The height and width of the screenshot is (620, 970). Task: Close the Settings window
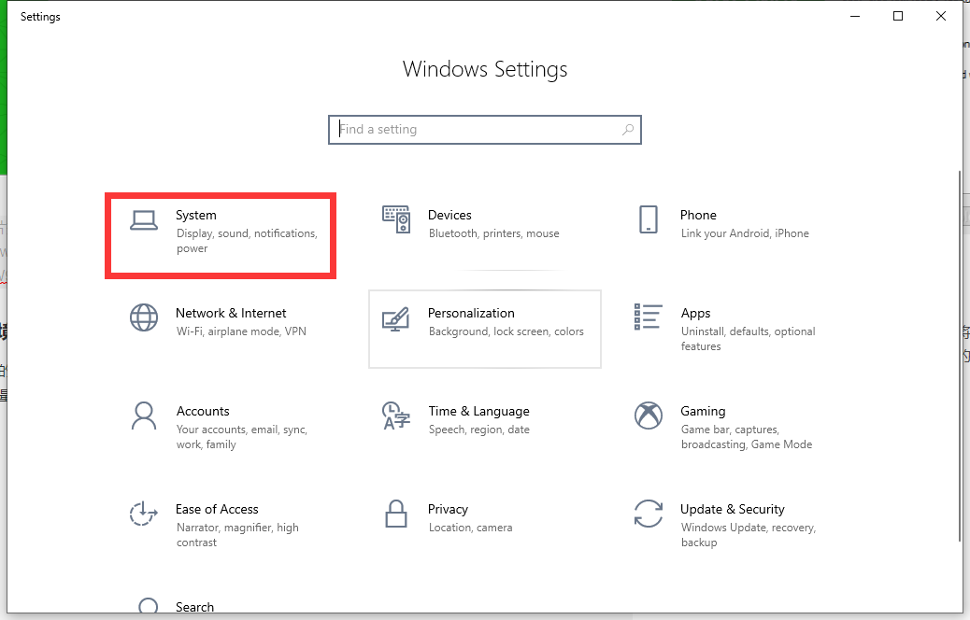point(941,16)
